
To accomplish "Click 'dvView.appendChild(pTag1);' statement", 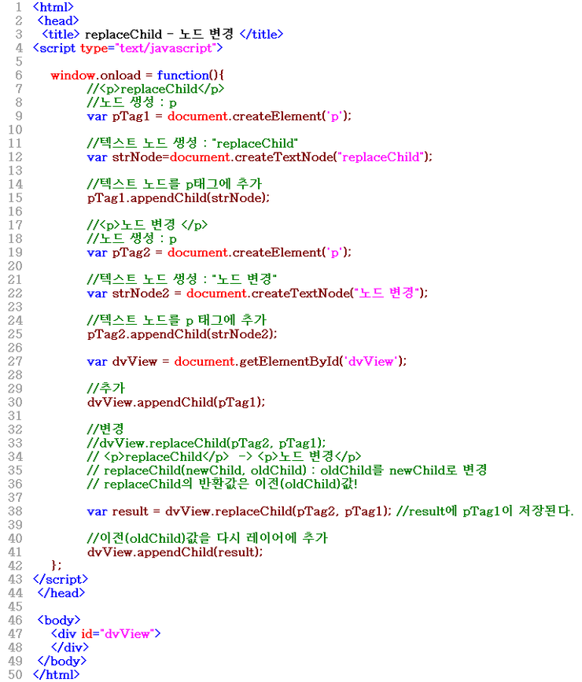I will [x=176, y=402].
